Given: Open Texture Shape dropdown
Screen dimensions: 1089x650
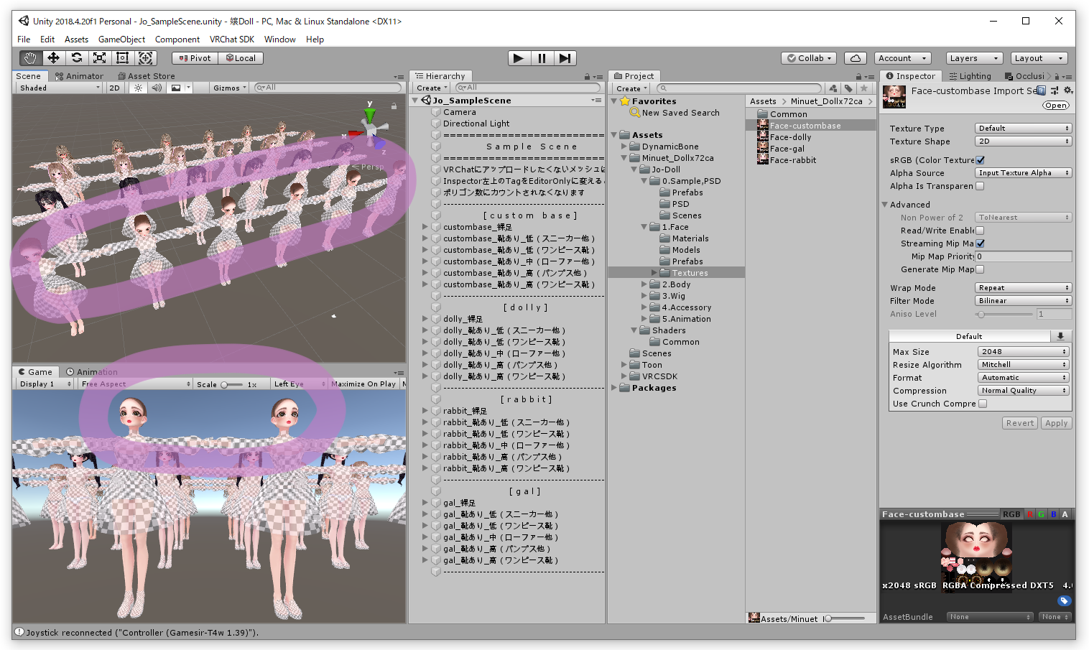Looking at the screenshot, I should [x=1023, y=141].
